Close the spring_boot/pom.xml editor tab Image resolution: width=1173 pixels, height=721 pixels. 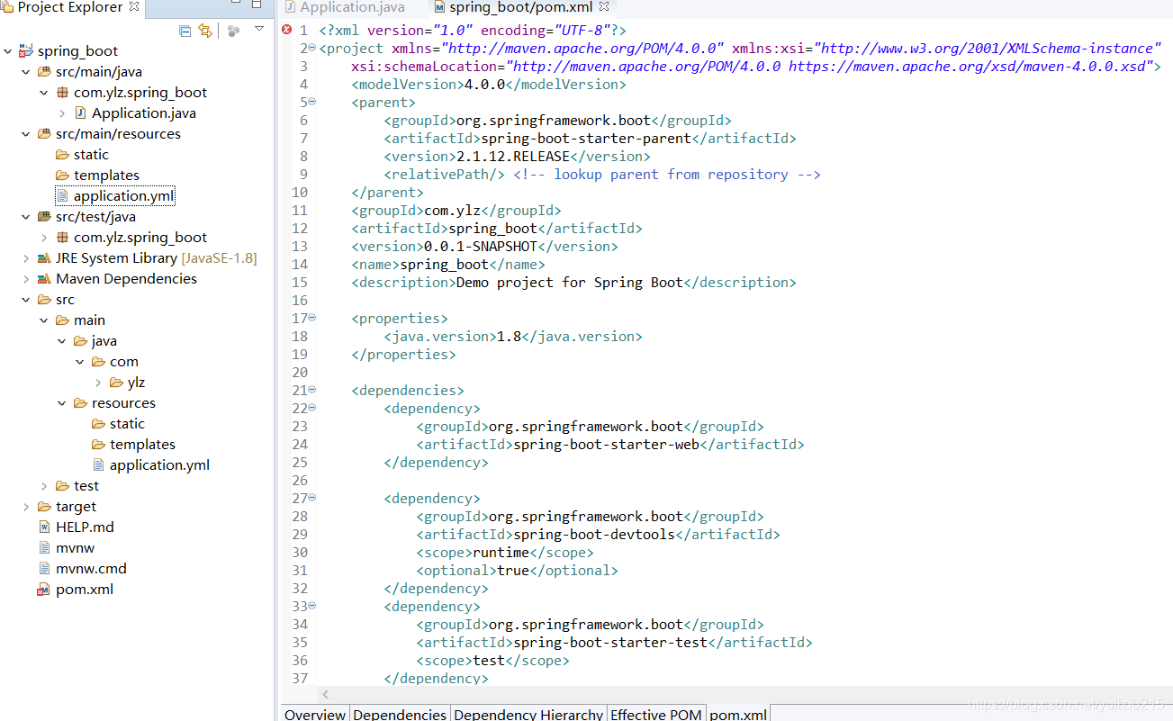pos(604,7)
